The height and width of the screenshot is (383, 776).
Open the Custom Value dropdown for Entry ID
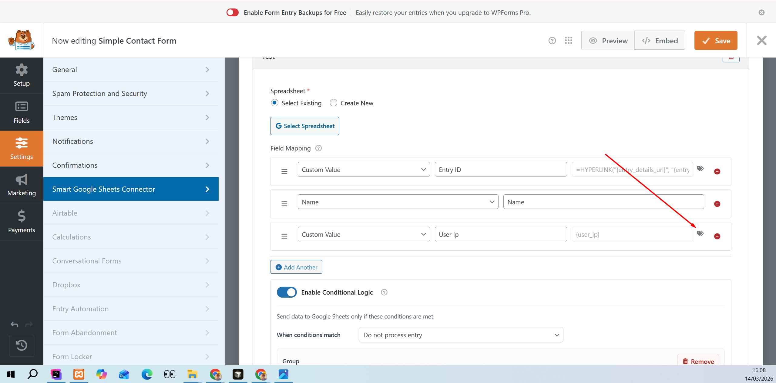point(364,170)
